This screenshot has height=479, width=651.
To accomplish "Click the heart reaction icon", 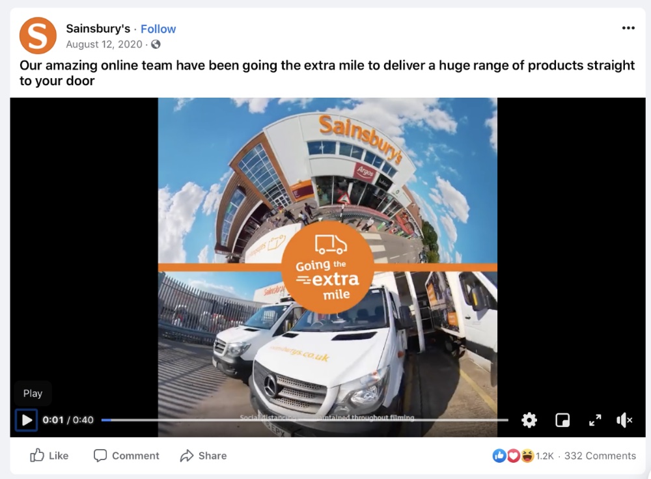I will [513, 456].
